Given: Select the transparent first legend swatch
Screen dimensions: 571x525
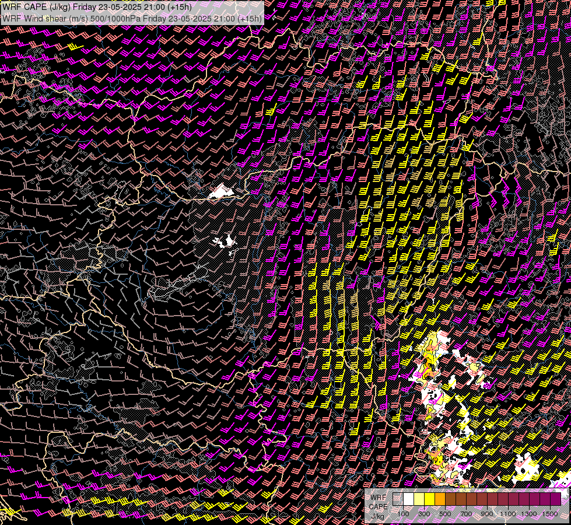Looking at the screenshot, I should [x=398, y=499].
